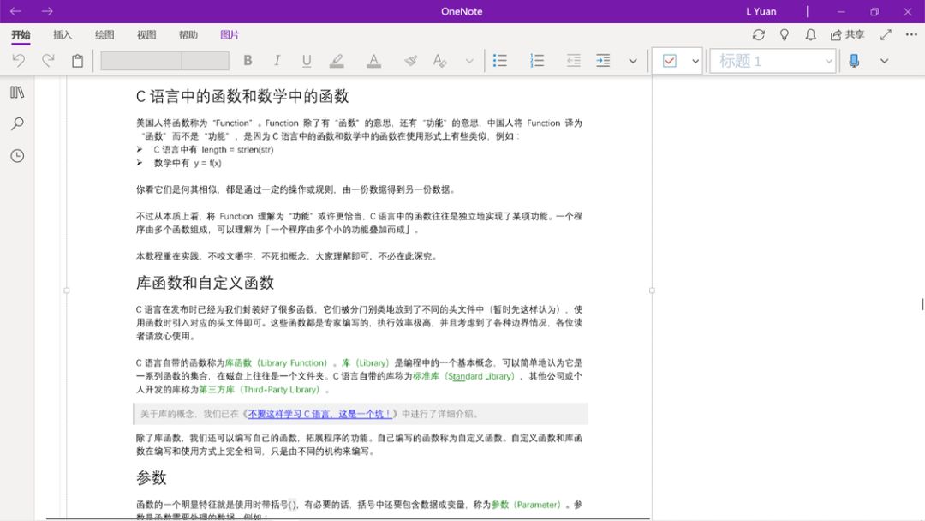Expand the to-do tag dropdown arrow
Image resolution: width=925 pixels, height=521 pixels.
(x=695, y=61)
